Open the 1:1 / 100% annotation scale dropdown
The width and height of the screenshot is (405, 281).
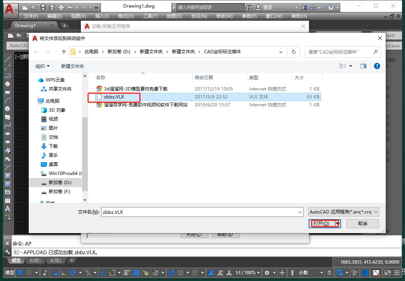point(247,272)
